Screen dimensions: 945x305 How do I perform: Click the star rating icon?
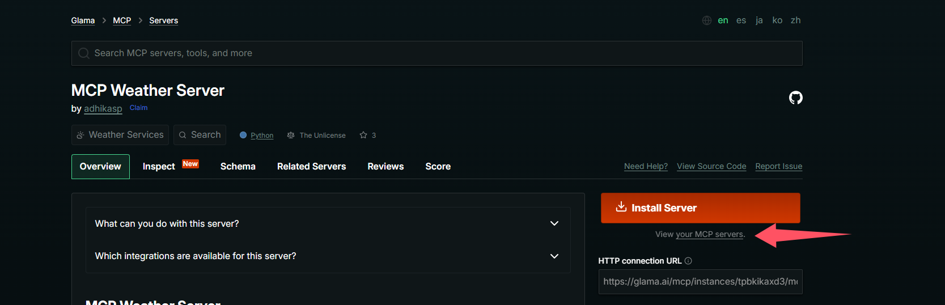(x=363, y=135)
